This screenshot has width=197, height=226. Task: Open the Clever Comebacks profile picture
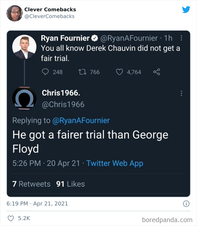pos(14,13)
